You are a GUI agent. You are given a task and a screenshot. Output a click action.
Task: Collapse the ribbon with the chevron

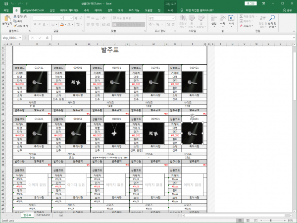pos(293,31)
